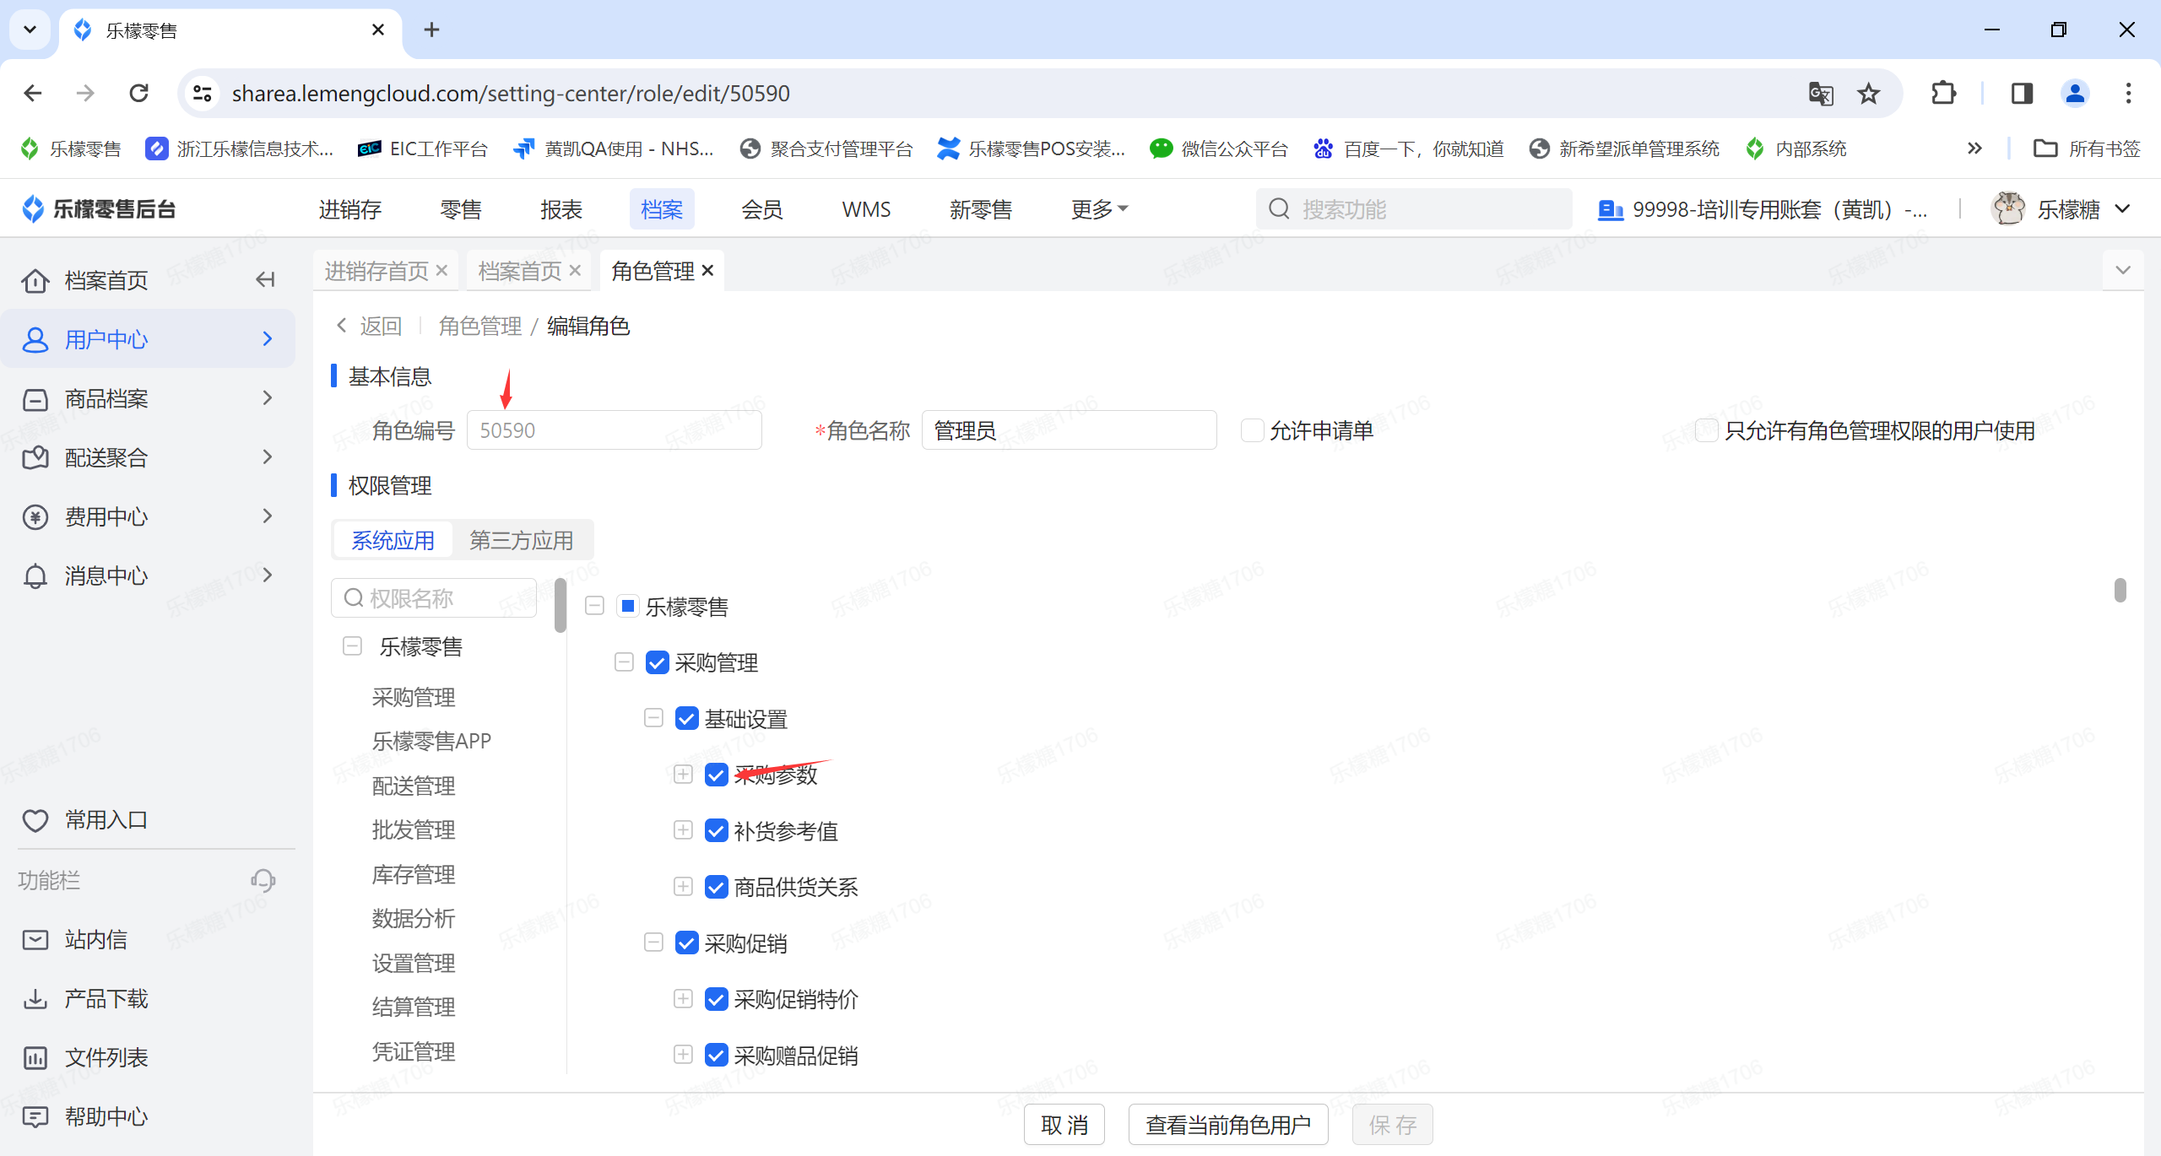Viewport: 2161px width, 1156px height.
Task: Click the translate page icon in address bar
Action: tap(1821, 93)
